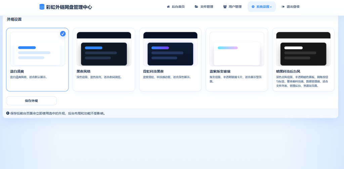Pick the 霓虹科技黑夜 theme option
Image resolution: width=344 pixels, height=169 pixels.
(x=170, y=60)
